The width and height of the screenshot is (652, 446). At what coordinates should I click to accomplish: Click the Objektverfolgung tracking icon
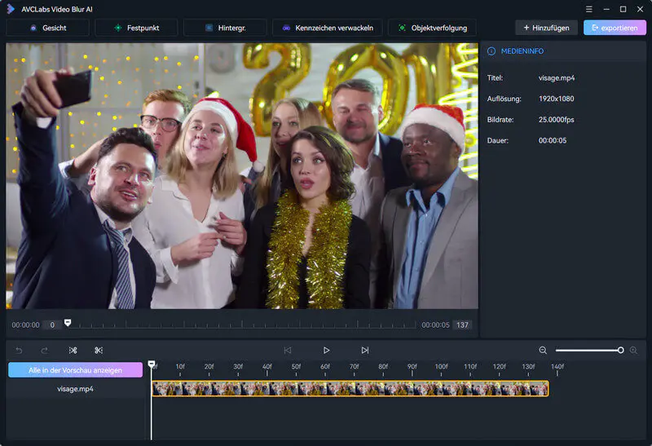402,28
